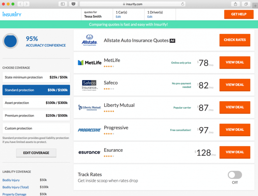Click the Comparing quotes green banner text
This screenshot has height=196, width=258.
pos(129,25)
